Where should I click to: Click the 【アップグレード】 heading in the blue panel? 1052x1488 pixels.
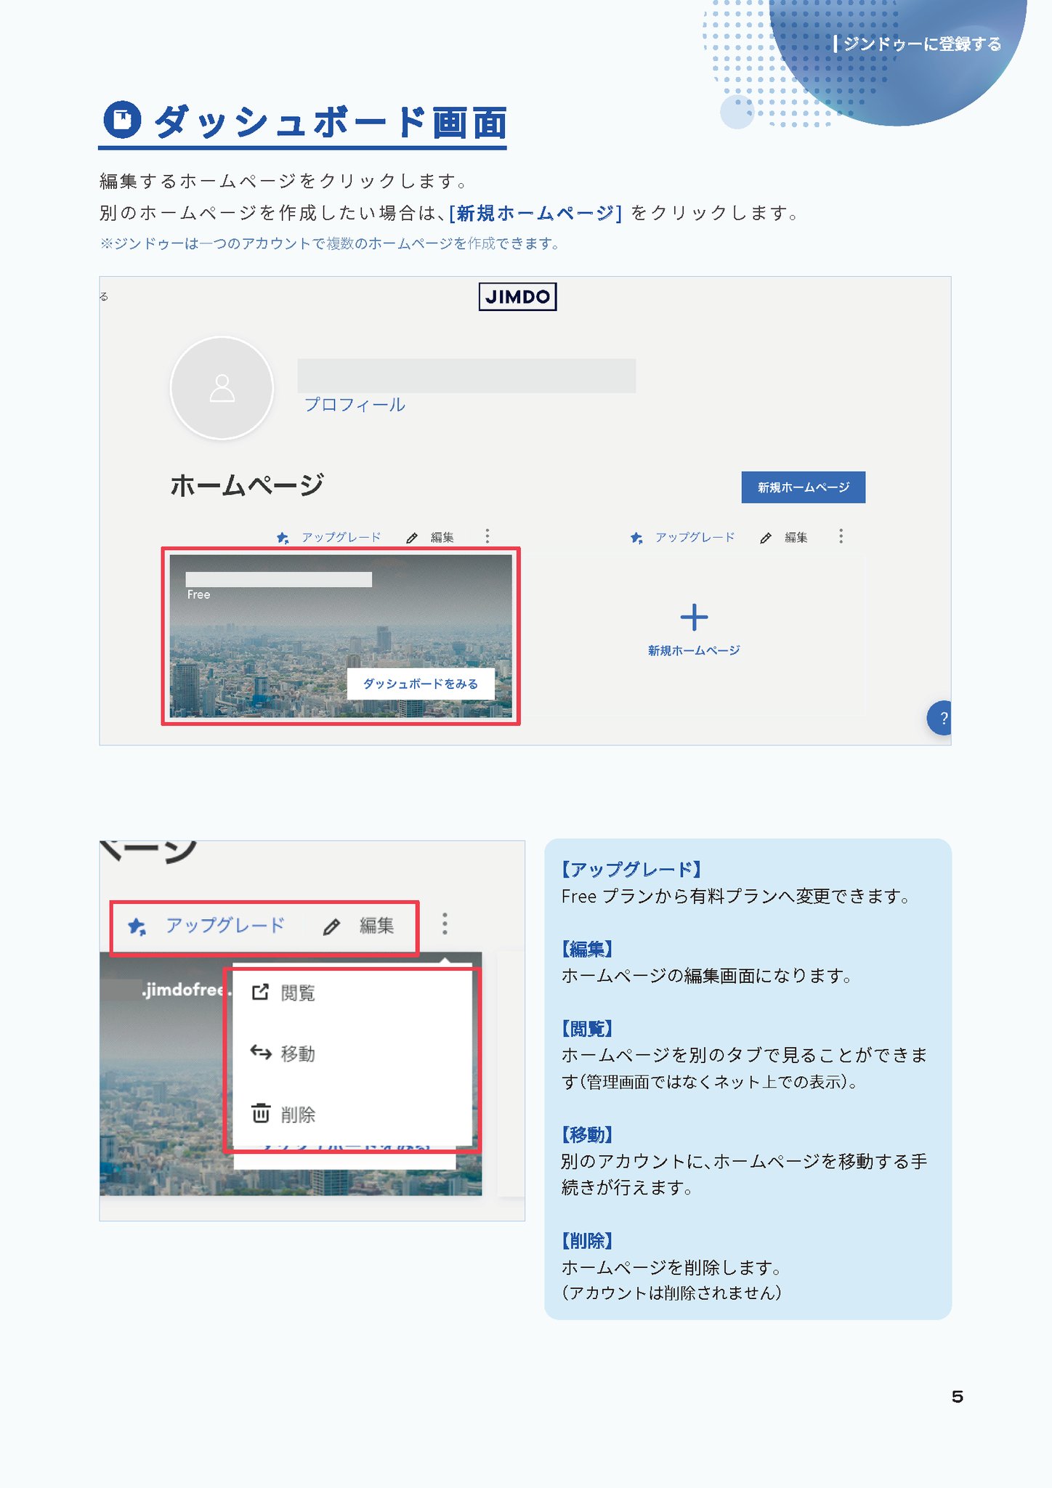coord(631,870)
